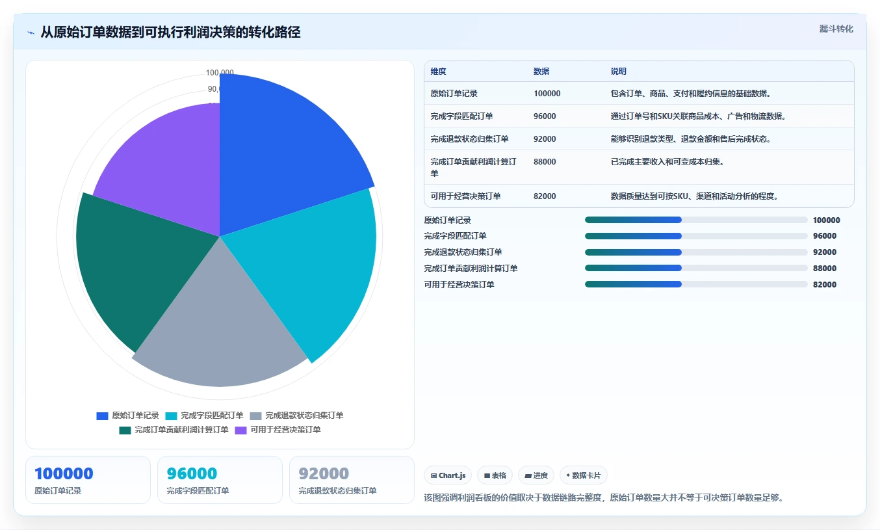
Task: Open the 92000 完成退款状态归集订单 data card
Action: click(352, 480)
